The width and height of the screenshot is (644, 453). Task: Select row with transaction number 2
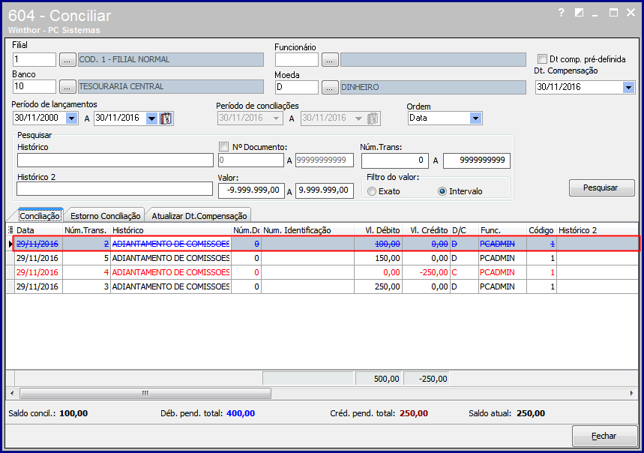[x=327, y=244]
